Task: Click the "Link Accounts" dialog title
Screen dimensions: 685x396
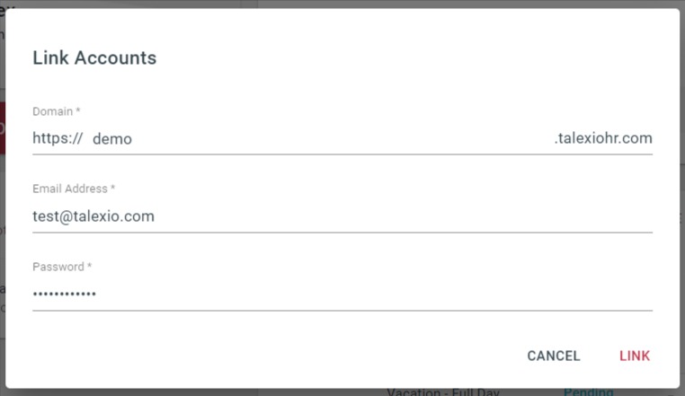Action: pos(94,58)
